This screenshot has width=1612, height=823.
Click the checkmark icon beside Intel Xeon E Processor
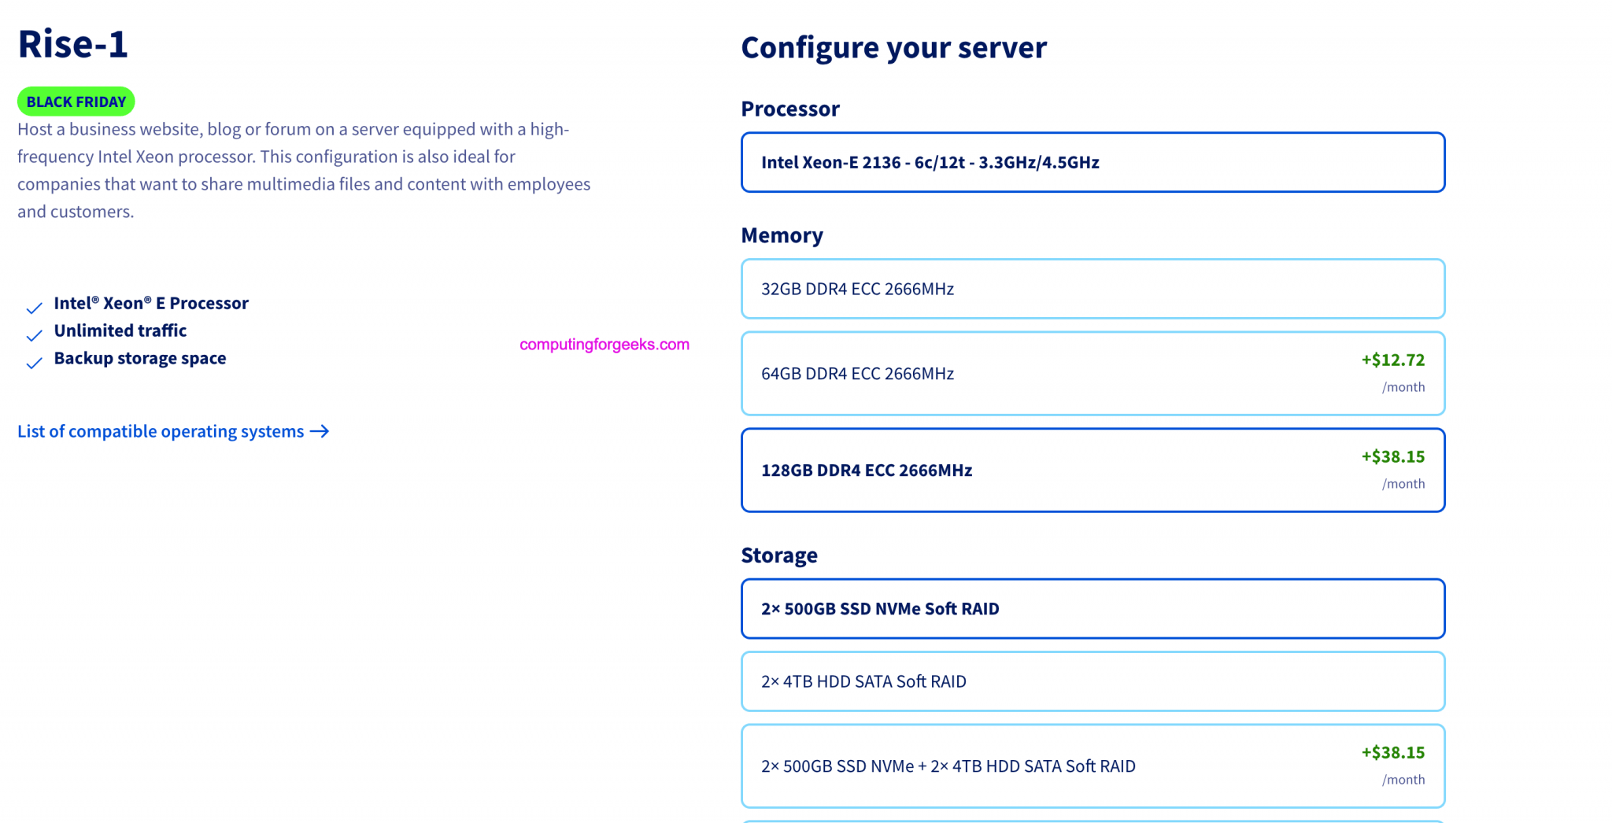(33, 307)
